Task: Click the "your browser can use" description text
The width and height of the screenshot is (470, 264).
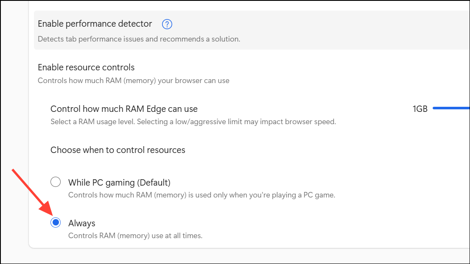Action: pyautogui.click(x=193, y=81)
